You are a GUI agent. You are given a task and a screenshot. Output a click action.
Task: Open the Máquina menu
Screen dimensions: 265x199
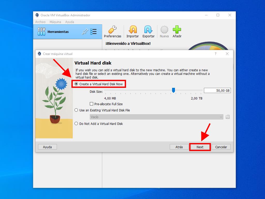point(55,22)
